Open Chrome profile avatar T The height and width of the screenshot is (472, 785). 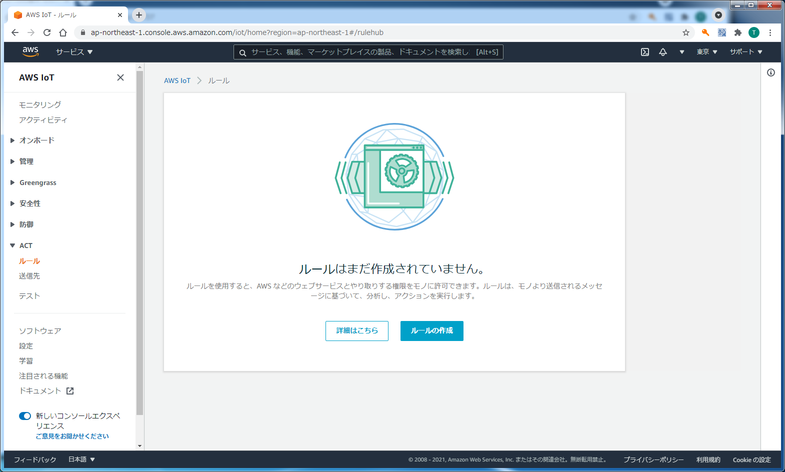(x=754, y=32)
